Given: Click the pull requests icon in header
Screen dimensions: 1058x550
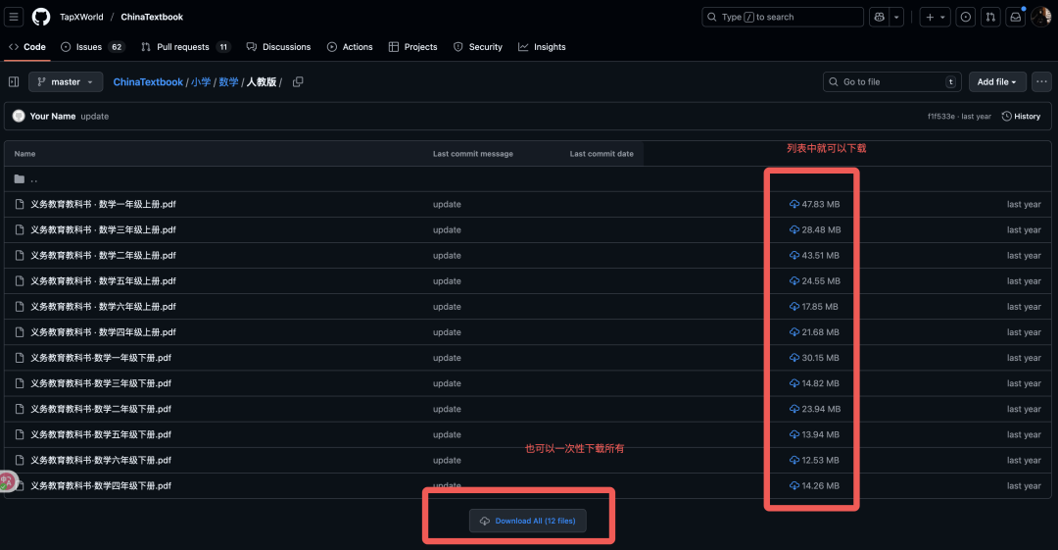Looking at the screenshot, I should [x=990, y=17].
